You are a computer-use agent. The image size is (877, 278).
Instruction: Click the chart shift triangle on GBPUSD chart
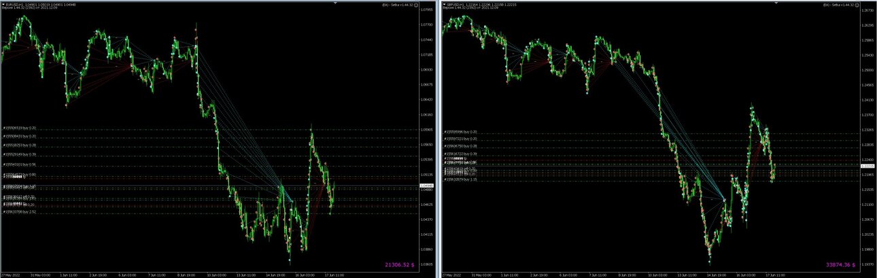pos(777,3)
